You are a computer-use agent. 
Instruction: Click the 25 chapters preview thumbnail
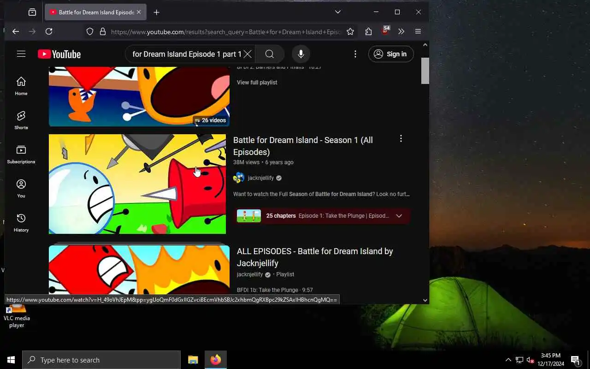pyautogui.click(x=249, y=216)
